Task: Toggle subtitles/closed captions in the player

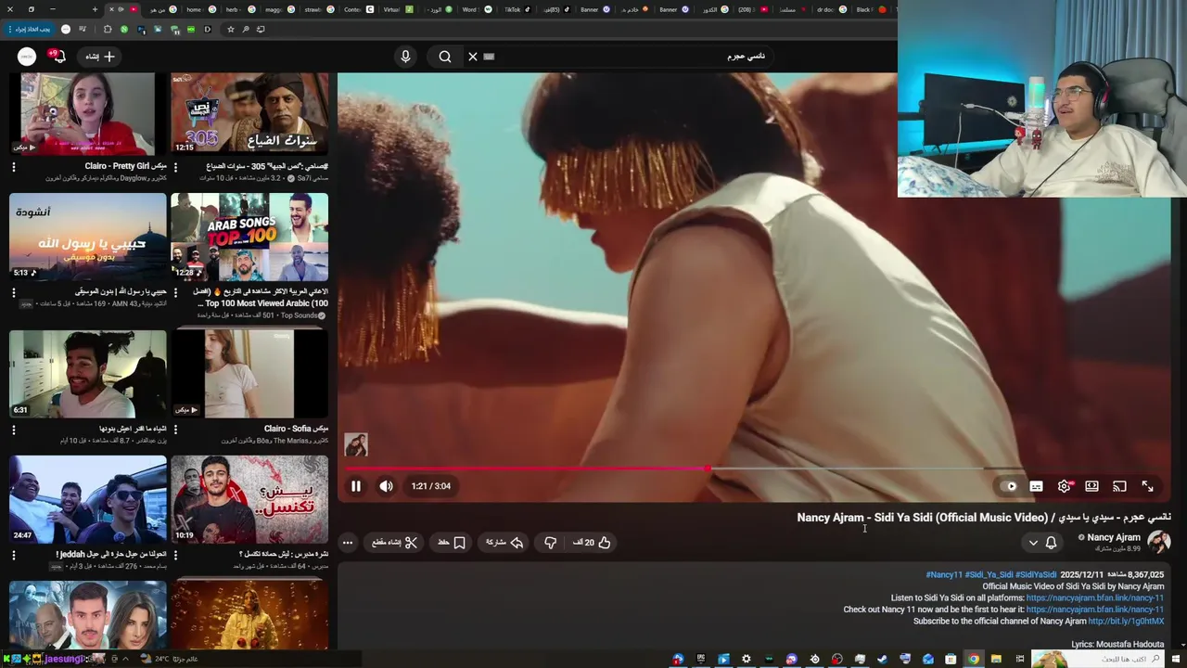Action: pyautogui.click(x=1036, y=486)
